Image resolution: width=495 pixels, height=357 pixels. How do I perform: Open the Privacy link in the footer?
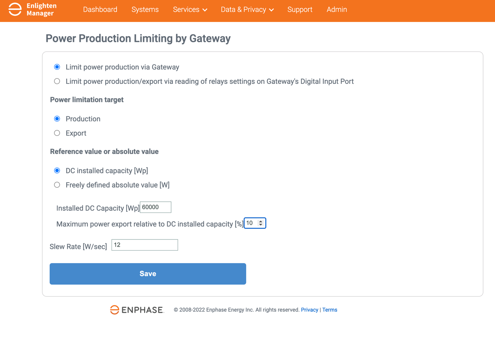tap(310, 310)
